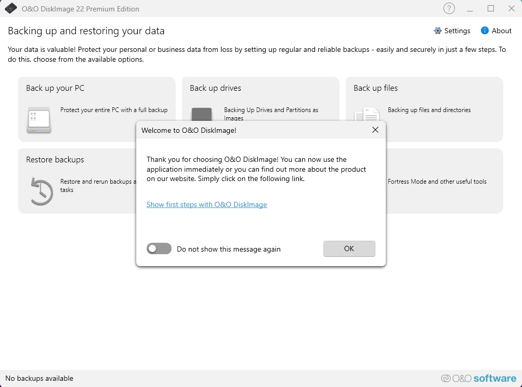
Task: Close the Welcome to O&O DiskImage dialog
Action: pos(375,130)
